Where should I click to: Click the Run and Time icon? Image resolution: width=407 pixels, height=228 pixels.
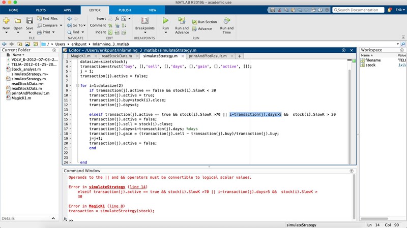[226, 21]
